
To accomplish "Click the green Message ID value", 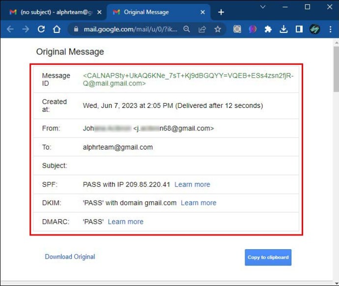I will pos(188,79).
